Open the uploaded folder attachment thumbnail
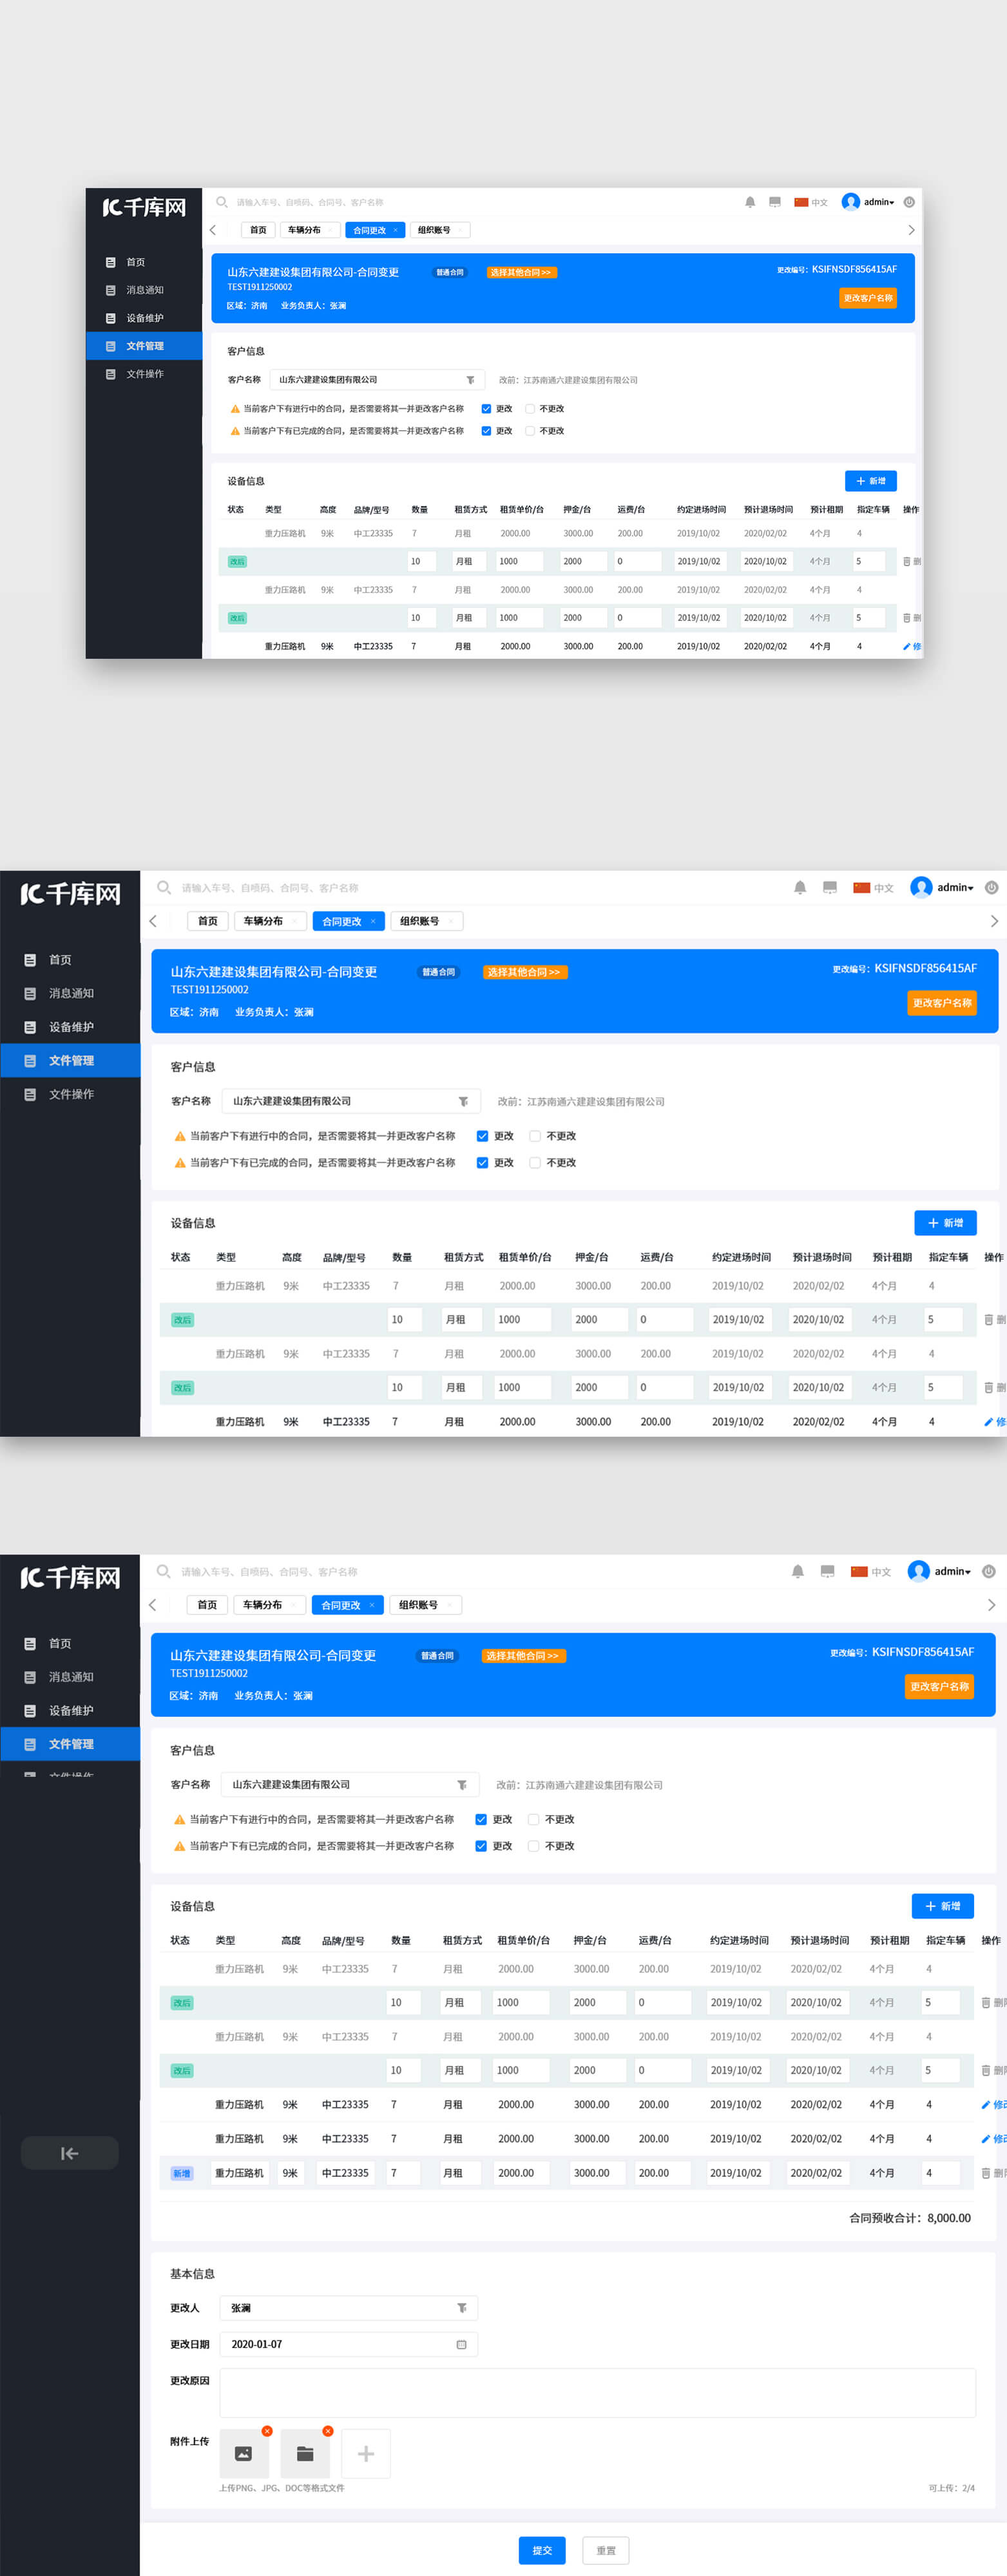 coord(305,2453)
